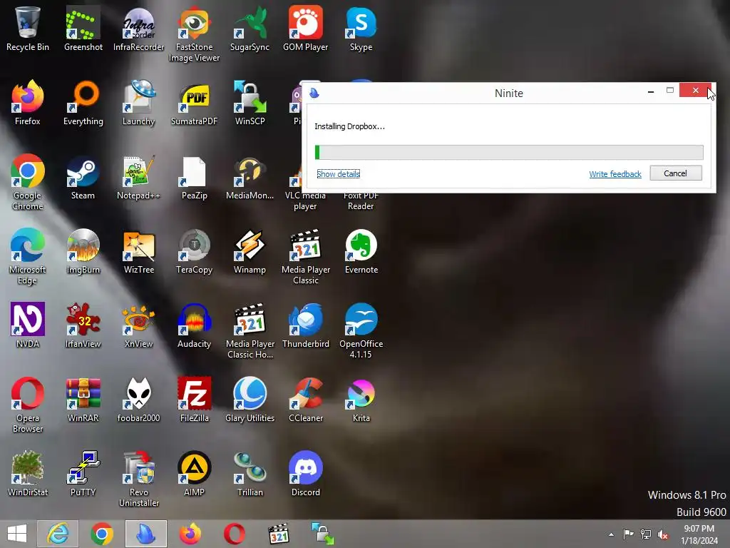Click the Krita desktop icon
The image size is (730, 548).
361,400
